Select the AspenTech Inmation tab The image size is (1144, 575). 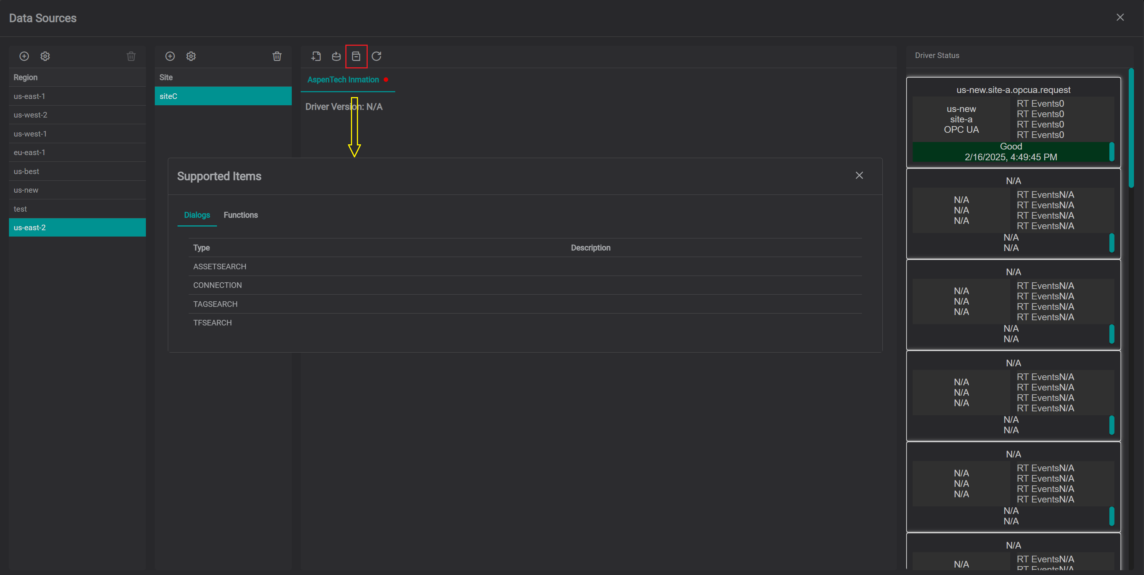point(348,80)
